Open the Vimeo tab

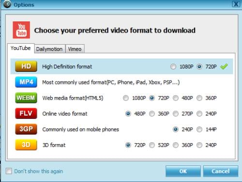click(x=75, y=49)
